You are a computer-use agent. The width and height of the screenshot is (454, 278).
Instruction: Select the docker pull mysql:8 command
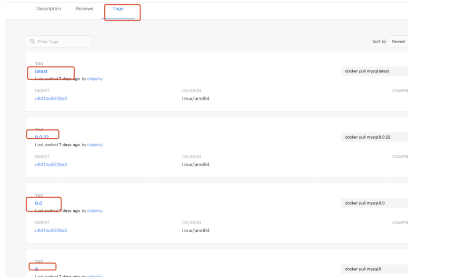[x=374, y=269]
